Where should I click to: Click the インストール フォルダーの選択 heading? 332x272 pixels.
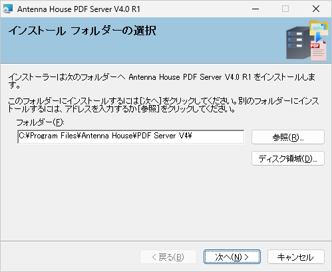click(x=82, y=31)
